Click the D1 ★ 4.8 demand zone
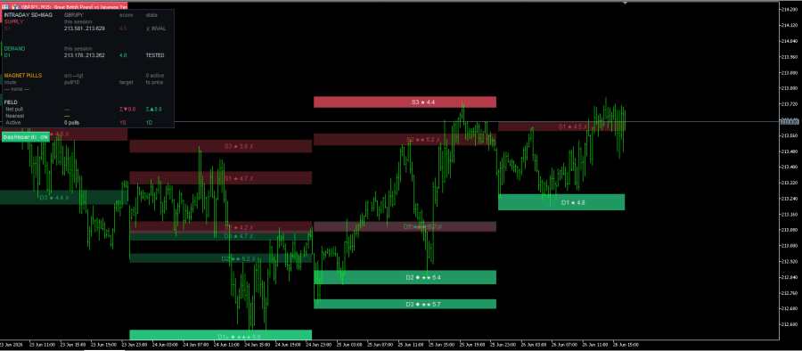This screenshot has width=802, height=351. [561, 202]
